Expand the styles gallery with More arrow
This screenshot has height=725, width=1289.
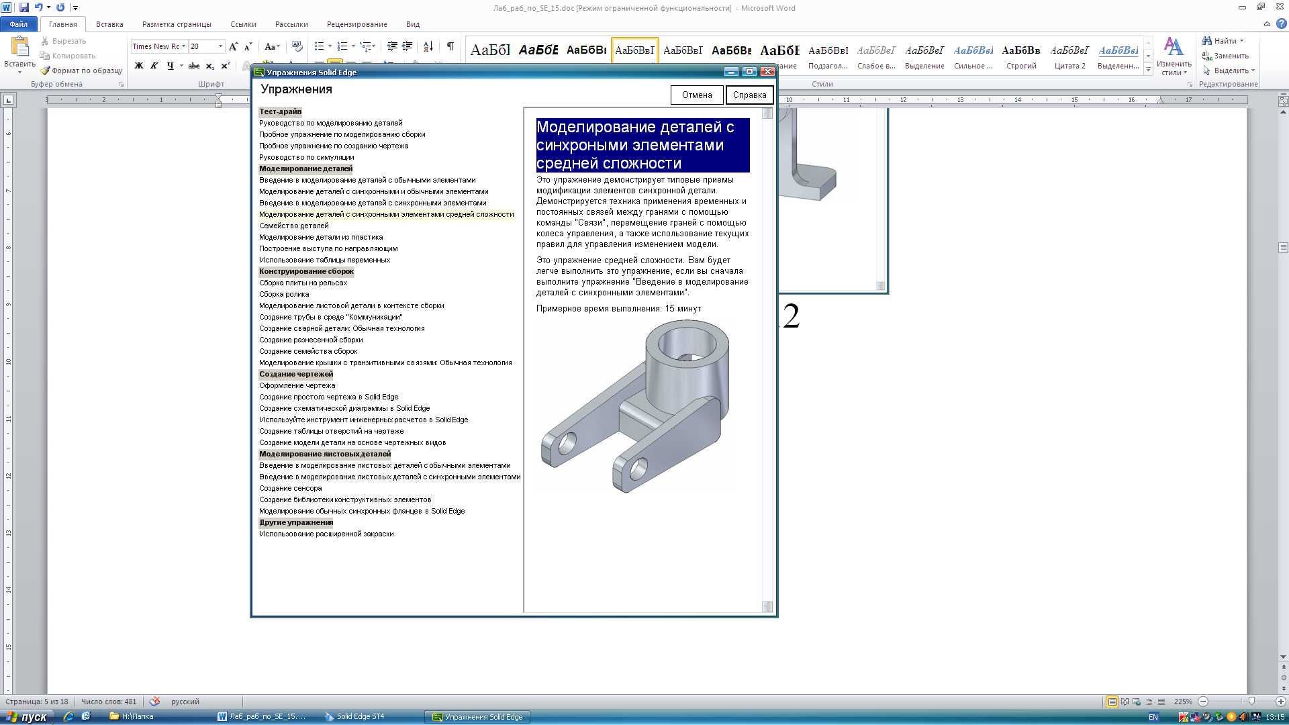coord(1149,70)
